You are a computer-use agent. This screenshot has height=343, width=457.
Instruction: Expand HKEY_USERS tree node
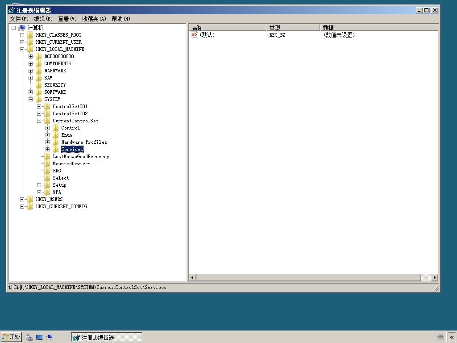pyautogui.click(x=22, y=200)
